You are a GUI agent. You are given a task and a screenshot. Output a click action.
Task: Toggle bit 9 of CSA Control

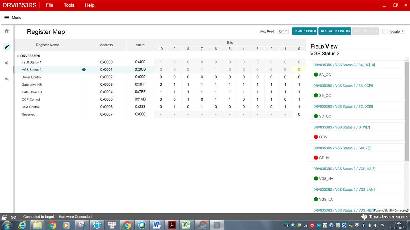pyautogui.click(x=174, y=107)
